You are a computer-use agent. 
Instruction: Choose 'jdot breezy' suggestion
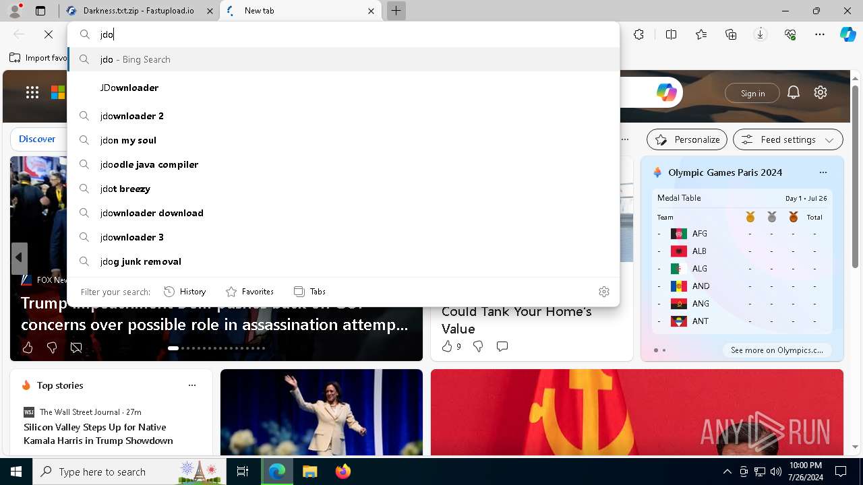tap(343, 189)
